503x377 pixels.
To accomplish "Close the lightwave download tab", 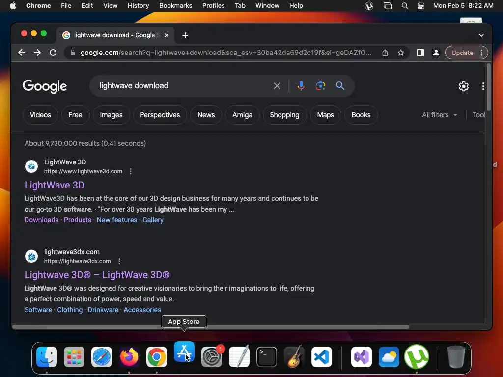I will (167, 35).
